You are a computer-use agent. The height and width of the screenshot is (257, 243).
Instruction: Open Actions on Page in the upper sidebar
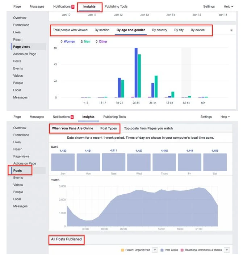point(25,54)
